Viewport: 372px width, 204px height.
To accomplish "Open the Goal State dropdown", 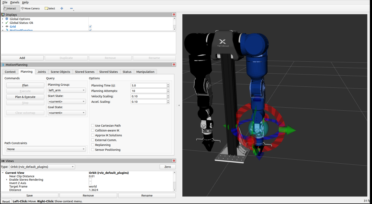I will 67,113.
